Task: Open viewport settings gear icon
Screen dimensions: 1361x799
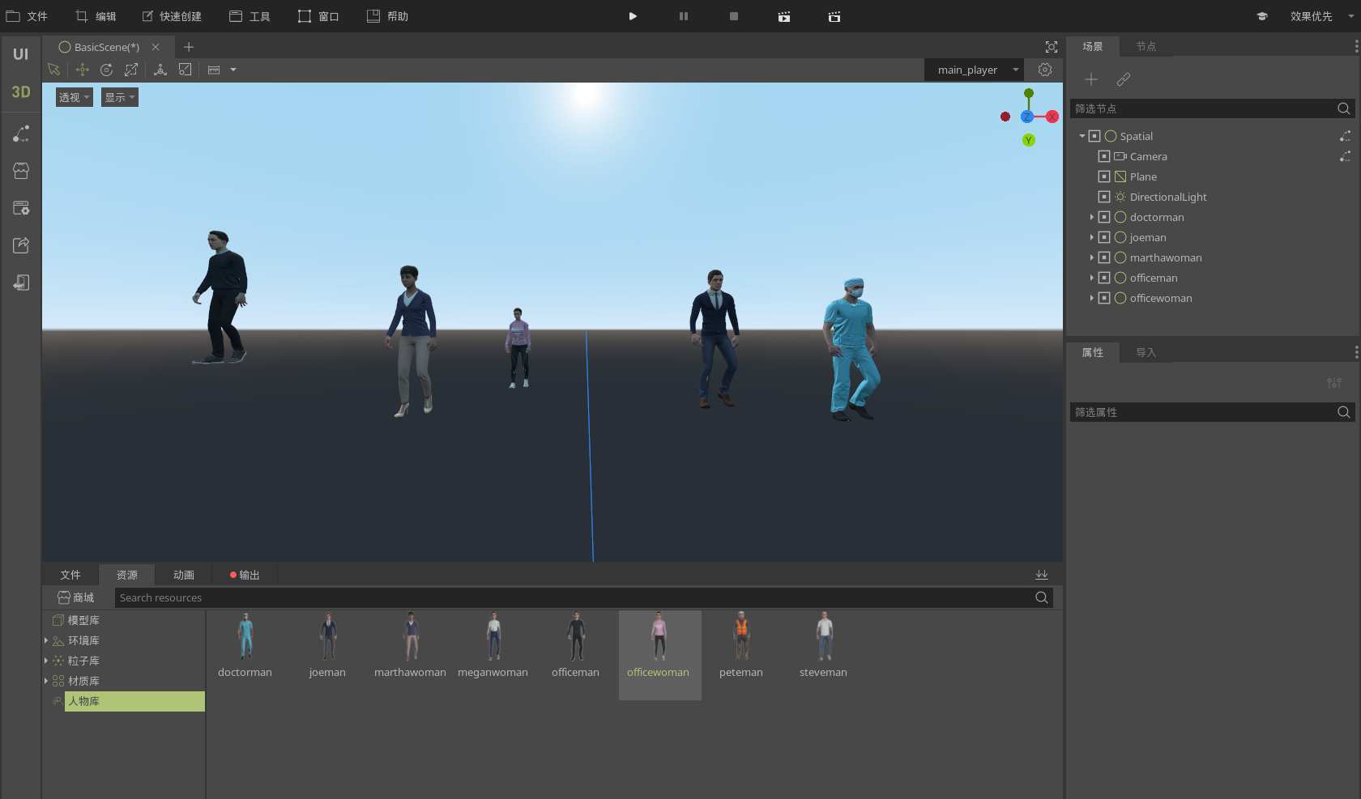Action: (x=1045, y=70)
